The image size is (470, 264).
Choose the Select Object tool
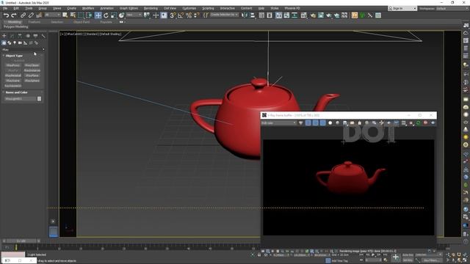(65, 15)
